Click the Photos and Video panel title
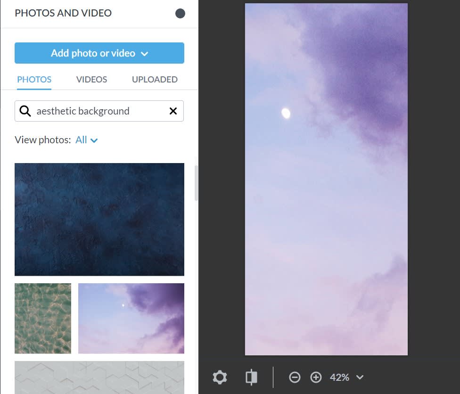Screen dimensions: 460x394 (x=63, y=13)
